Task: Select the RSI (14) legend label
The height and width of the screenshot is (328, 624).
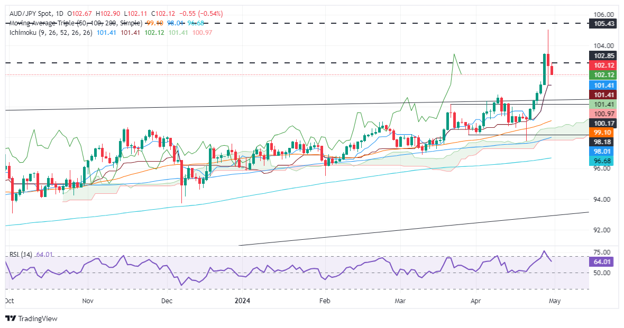Action: tap(21, 255)
